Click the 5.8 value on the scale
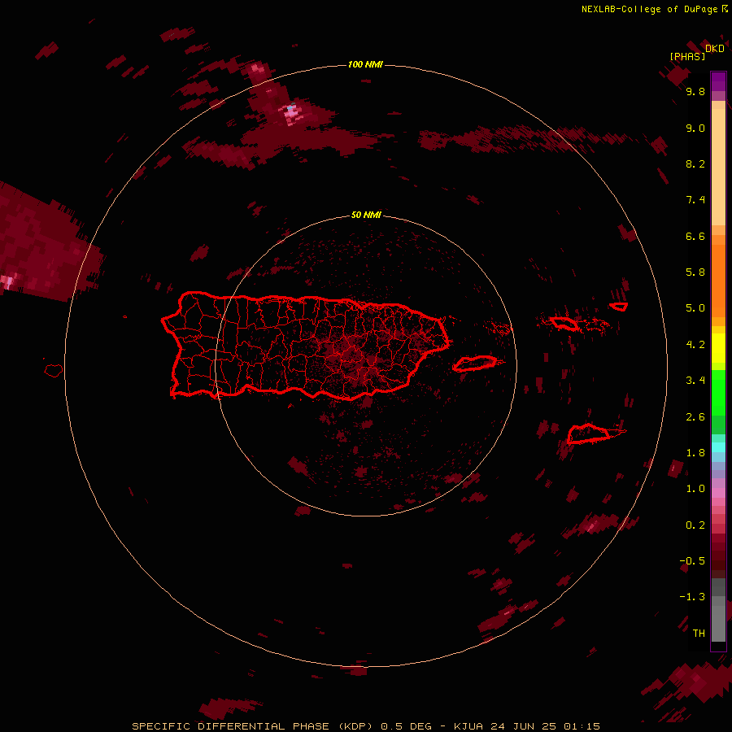Viewport: 732px width, 732px height. pyautogui.click(x=695, y=272)
